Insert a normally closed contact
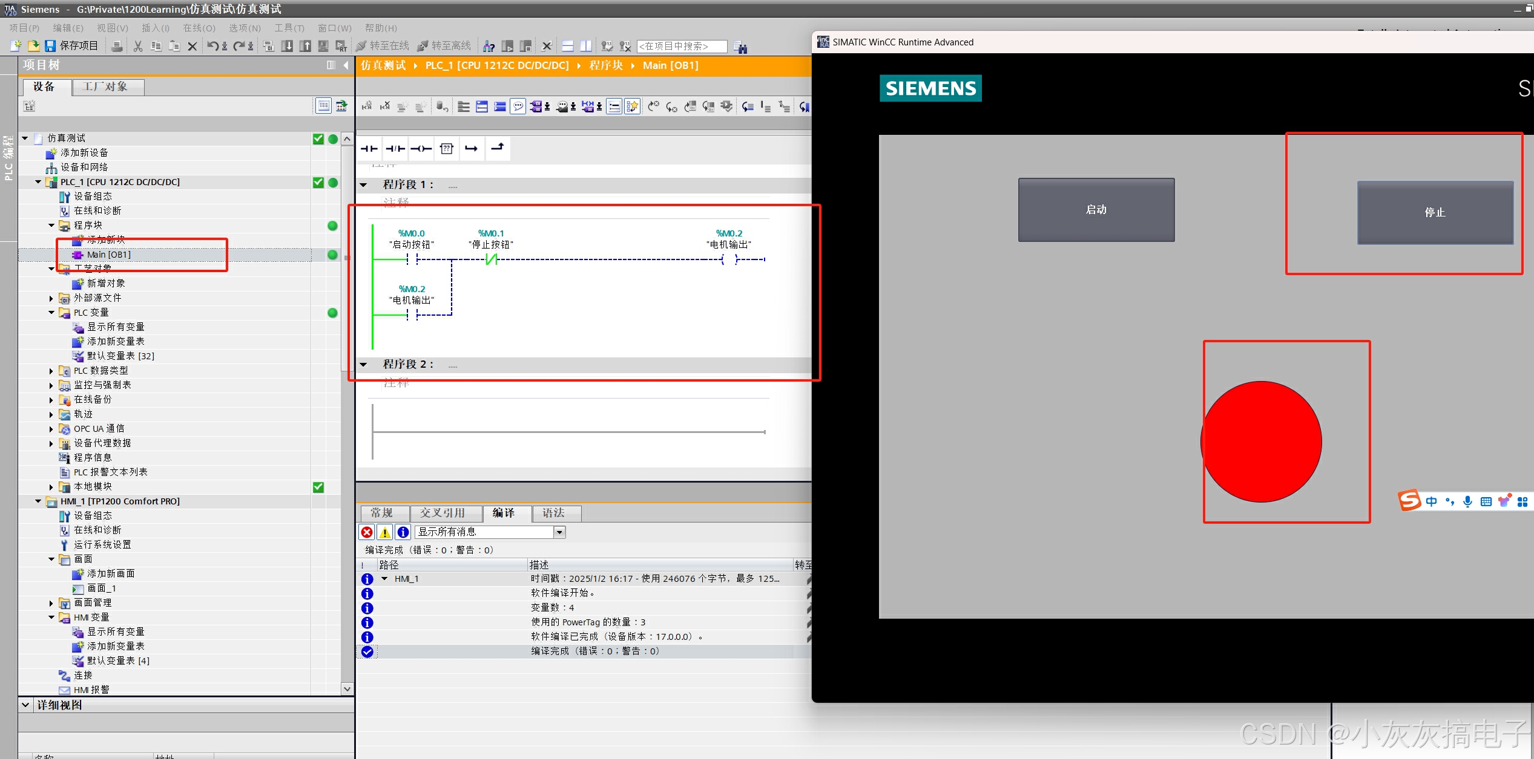This screenshot has height=759, width=1534. pyautogui.click(x=395, y=149)
